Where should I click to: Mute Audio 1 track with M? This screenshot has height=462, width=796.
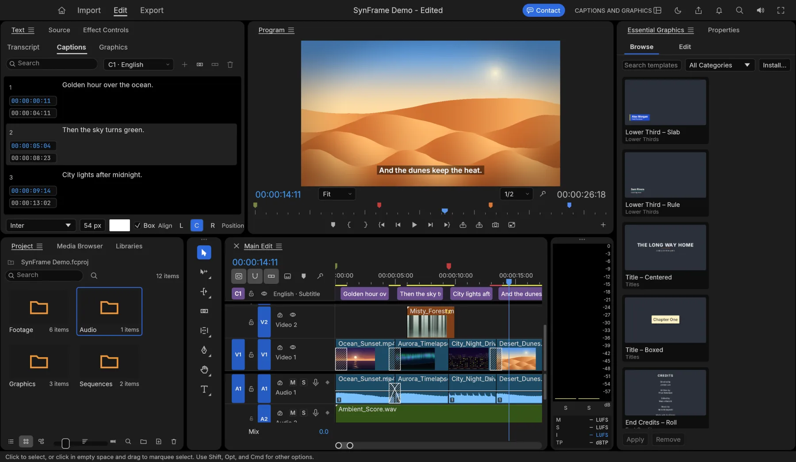[293, 382]
